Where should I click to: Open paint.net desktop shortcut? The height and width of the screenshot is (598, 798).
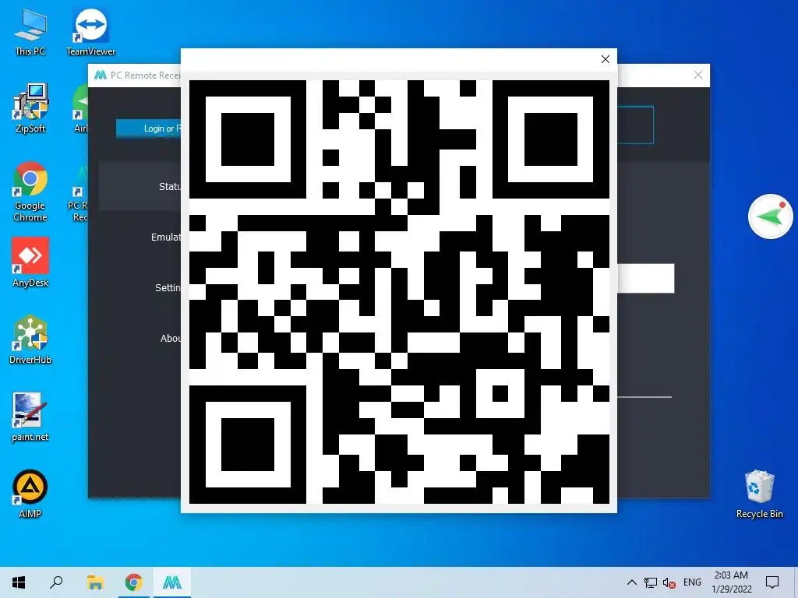(30, 417)
